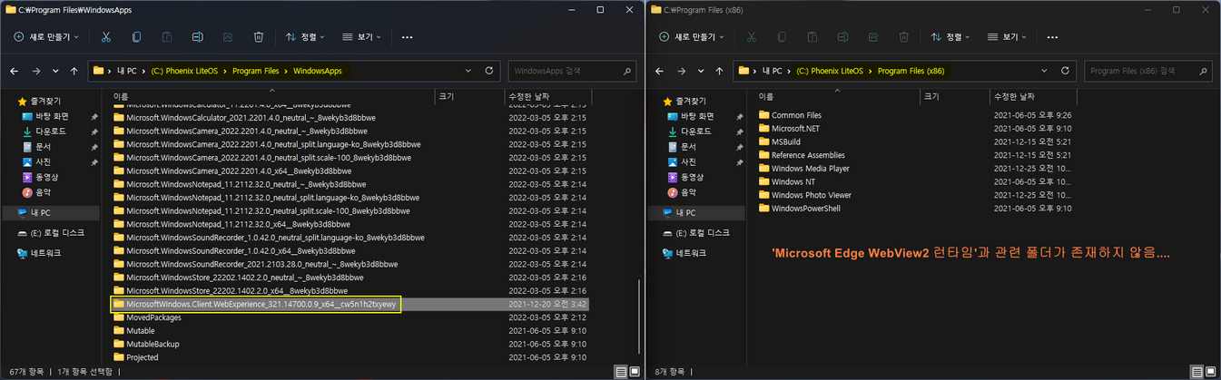Expand address bar history dropdown in WindowsApps window
1221x380 pixels.
[468, 71]
